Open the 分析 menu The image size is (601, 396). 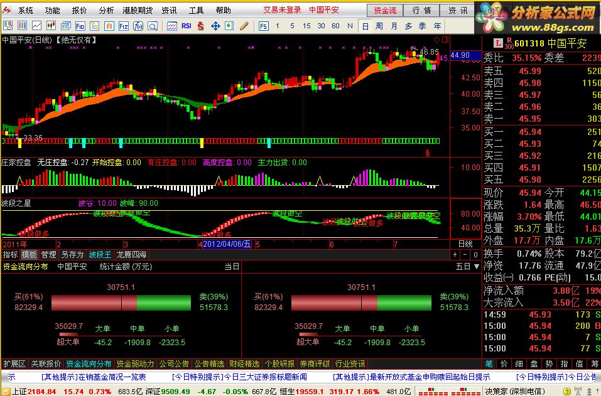pyautogui.click(x=106, y=10)
